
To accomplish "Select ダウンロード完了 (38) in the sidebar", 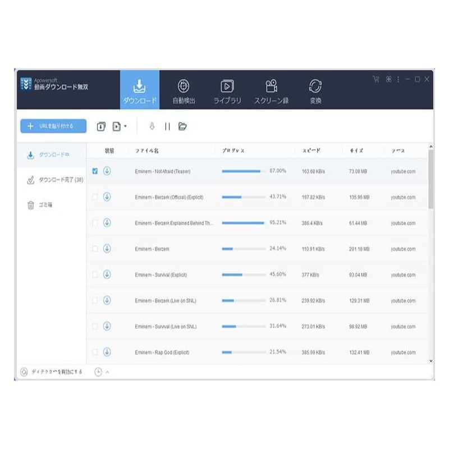I will [55, 180].
